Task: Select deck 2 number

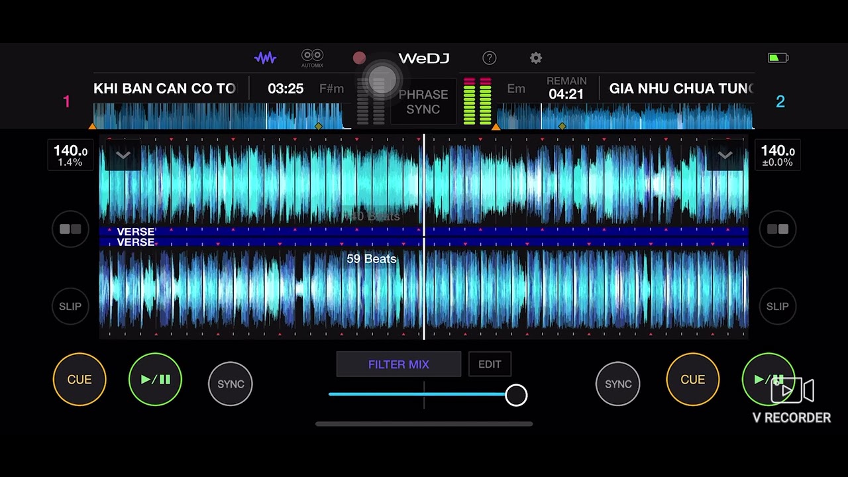Action: coord(780,101)
